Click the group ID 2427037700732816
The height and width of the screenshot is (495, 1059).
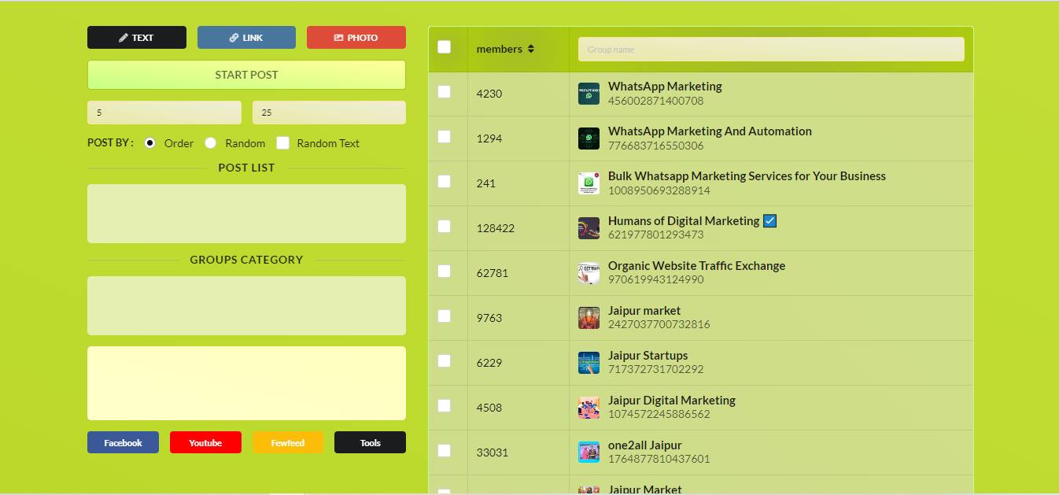[x=659, y=324]
